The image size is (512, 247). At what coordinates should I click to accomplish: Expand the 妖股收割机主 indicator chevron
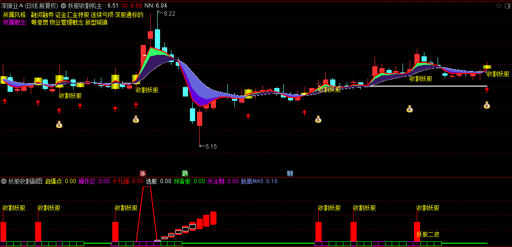(x=63, y=6)
